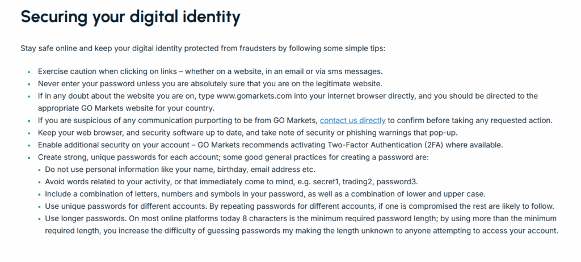The height and width of the screenshot is (262, 581).
Task: Click the 'Do not use personal information' sub-bullet
Action: point(180,170)
